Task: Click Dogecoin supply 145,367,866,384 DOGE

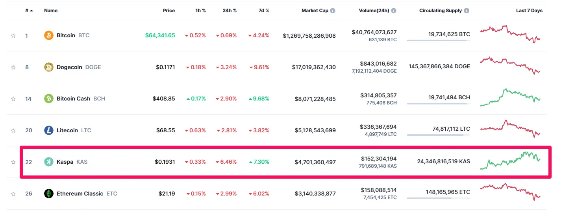Action: click(x=439, y=67)
